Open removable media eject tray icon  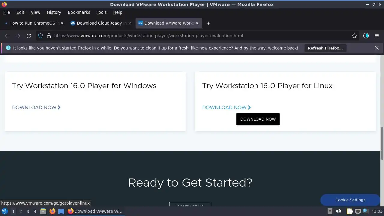[x=330, y=211]
